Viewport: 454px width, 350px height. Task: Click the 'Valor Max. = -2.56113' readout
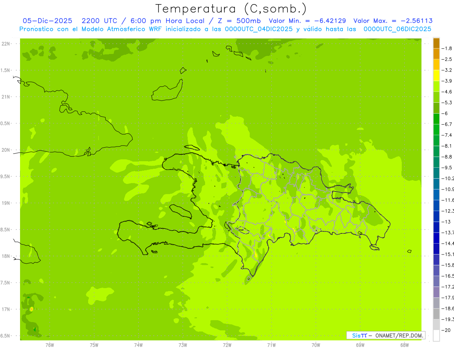393,21
